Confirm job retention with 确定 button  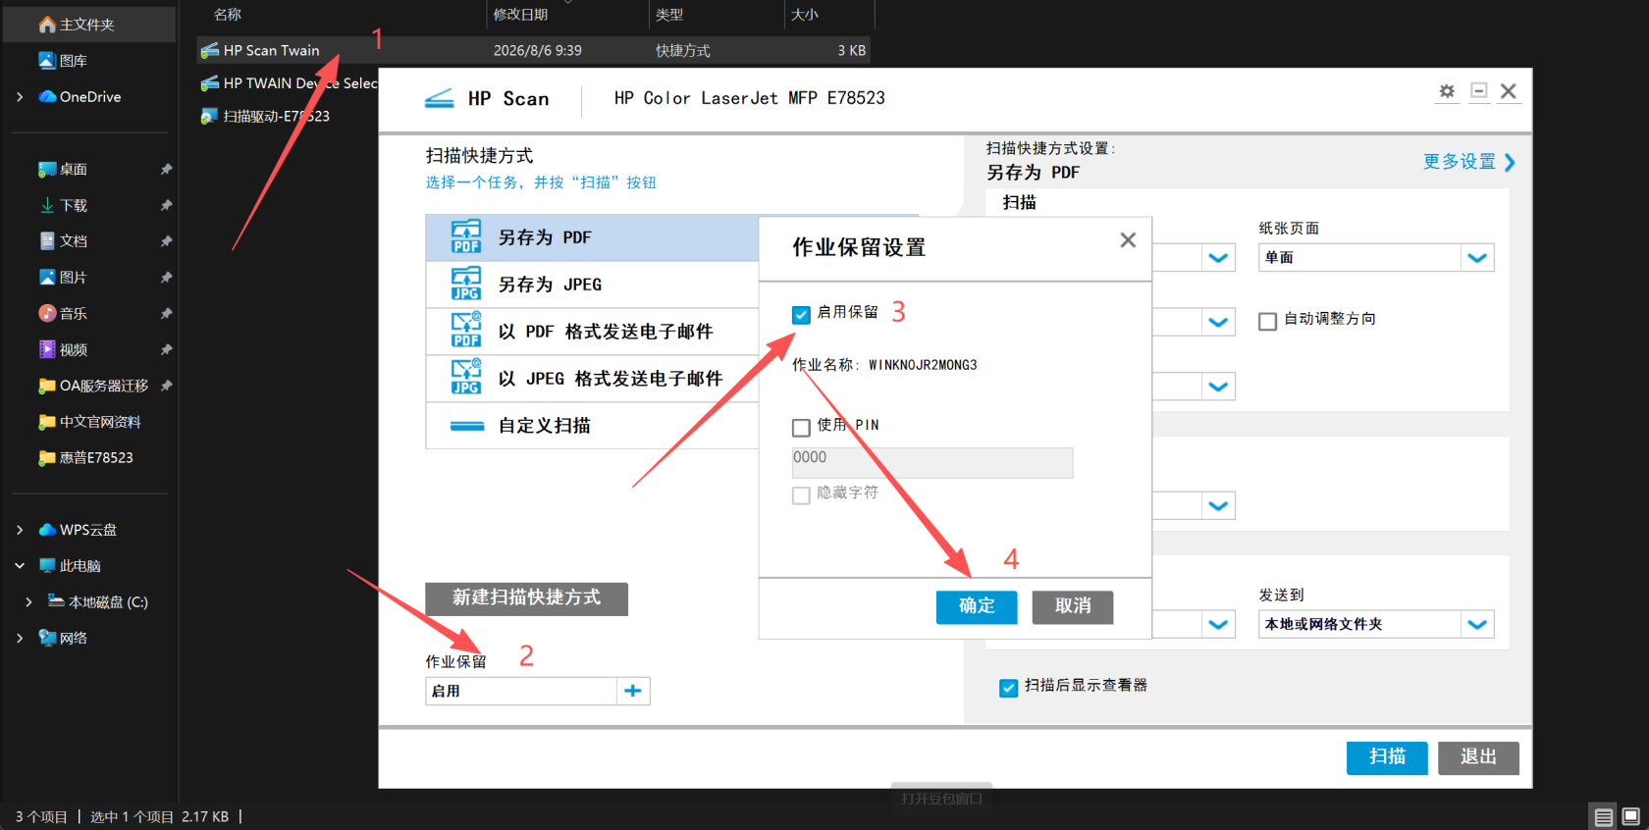[x=977, y=606]
